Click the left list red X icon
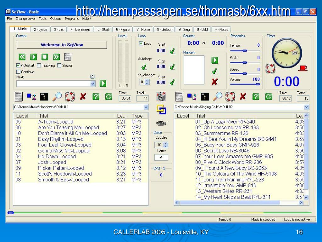The image size is (322, 242). [x=83, y=96]
